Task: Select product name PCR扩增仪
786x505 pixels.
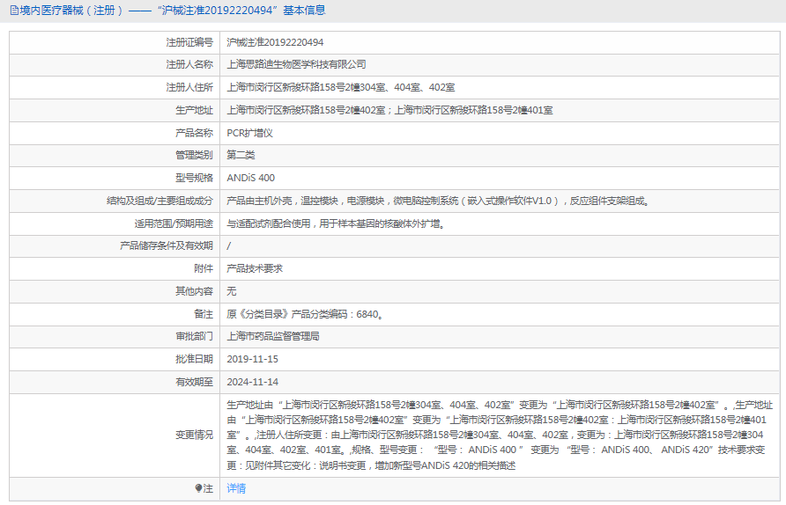Action: (x=249, y=133)
